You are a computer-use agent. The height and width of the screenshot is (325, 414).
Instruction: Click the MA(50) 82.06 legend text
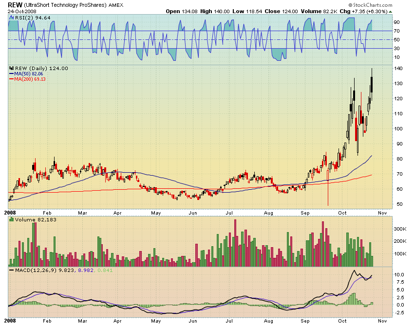[x=29, y=74]
